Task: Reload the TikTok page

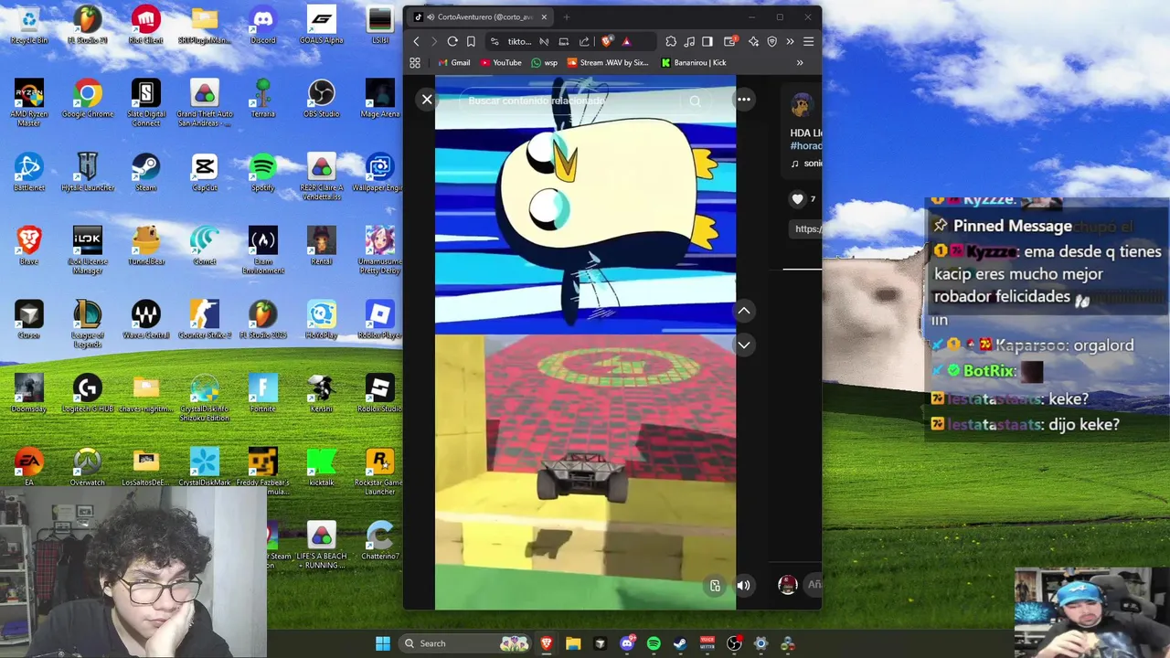Action: tap(452, 41)
